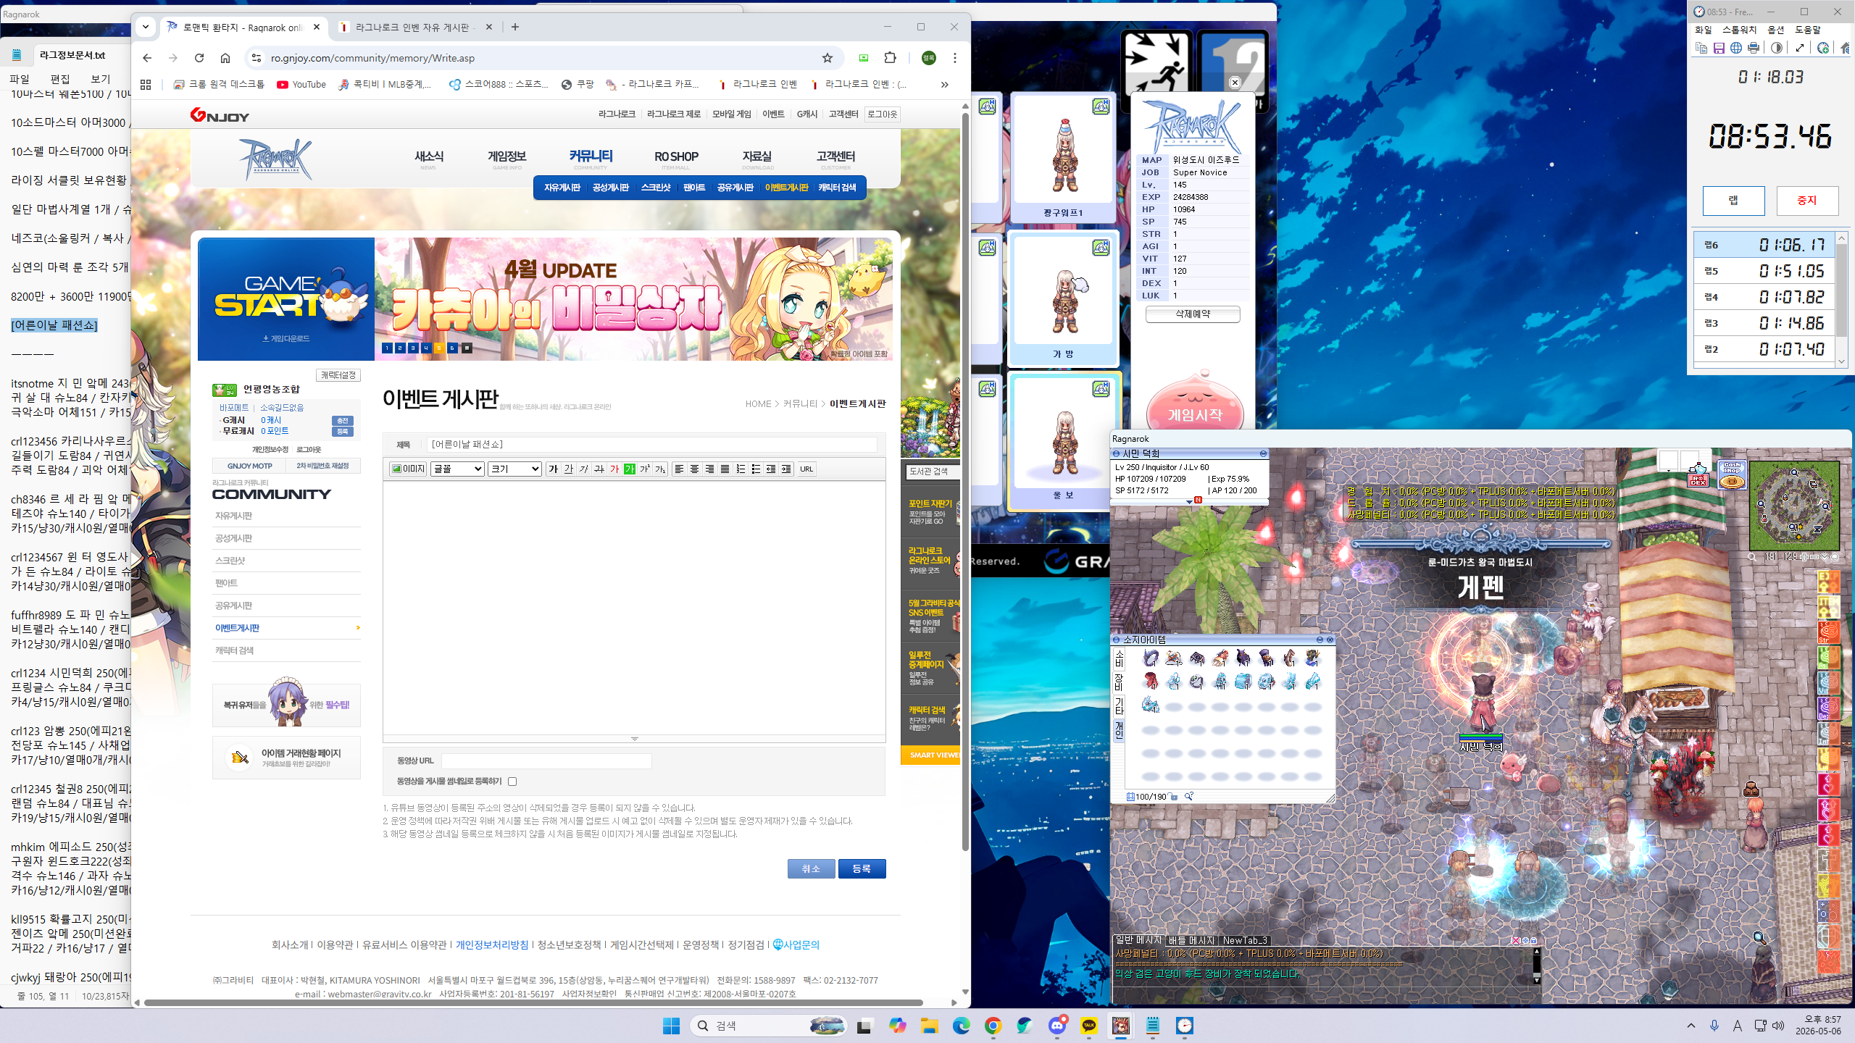Screen dimensions: 1855x1043
Task: Open the 커뮤니티 main navigation menu
Action: click(591, 156)
